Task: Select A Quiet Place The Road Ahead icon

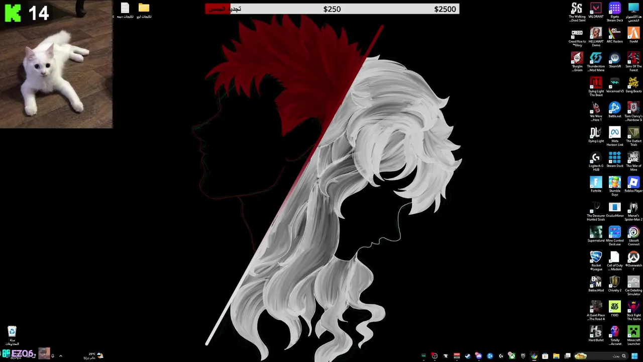Action: 596,311
